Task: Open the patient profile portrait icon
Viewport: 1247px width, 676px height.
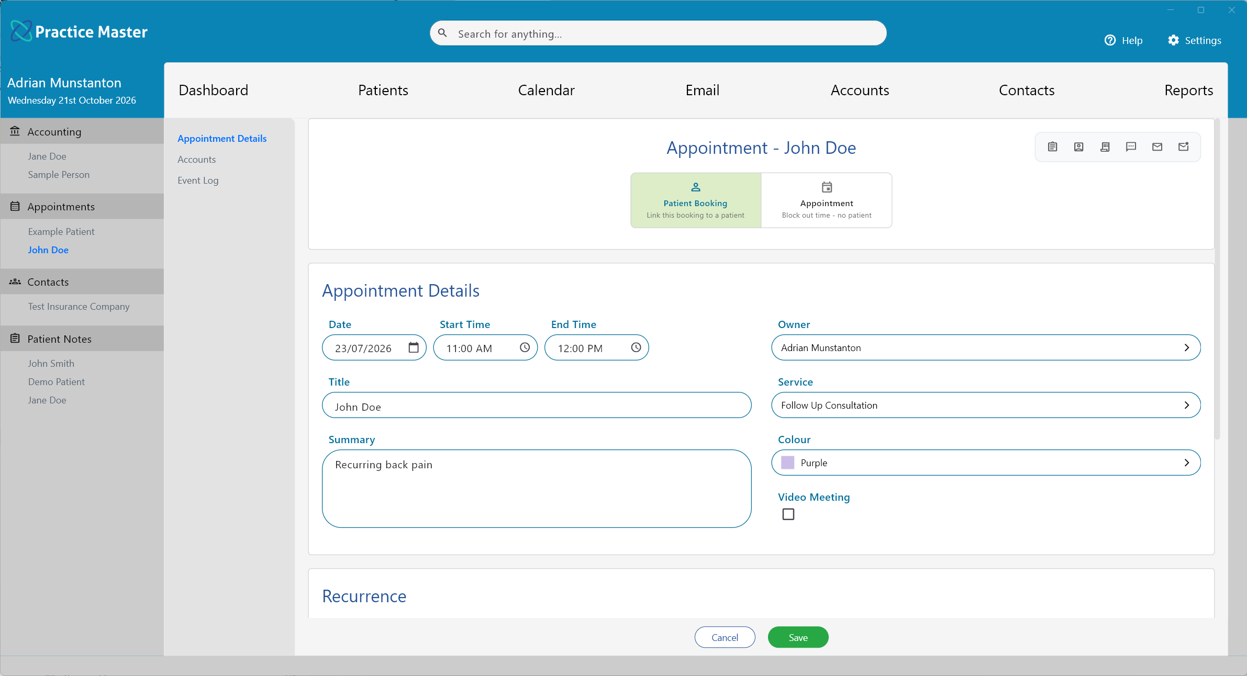Action: tap(1078, 147)
